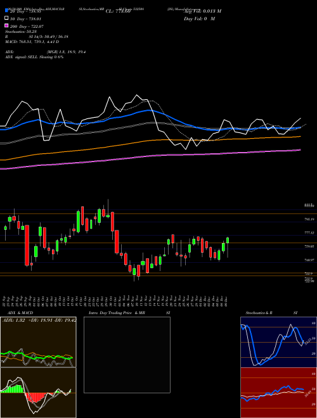The height and width of the screenshot is (418, 317).
Task: Click the white 50 Day legend swatch
Action: click(7, 18)
